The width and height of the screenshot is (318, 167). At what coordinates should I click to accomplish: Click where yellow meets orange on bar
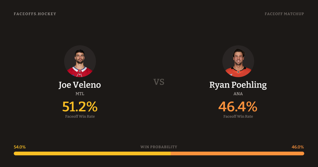171,153
